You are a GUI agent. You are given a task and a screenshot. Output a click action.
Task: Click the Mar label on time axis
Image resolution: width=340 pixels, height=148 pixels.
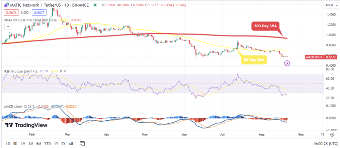pyautogui.click(x=67, y=135)
